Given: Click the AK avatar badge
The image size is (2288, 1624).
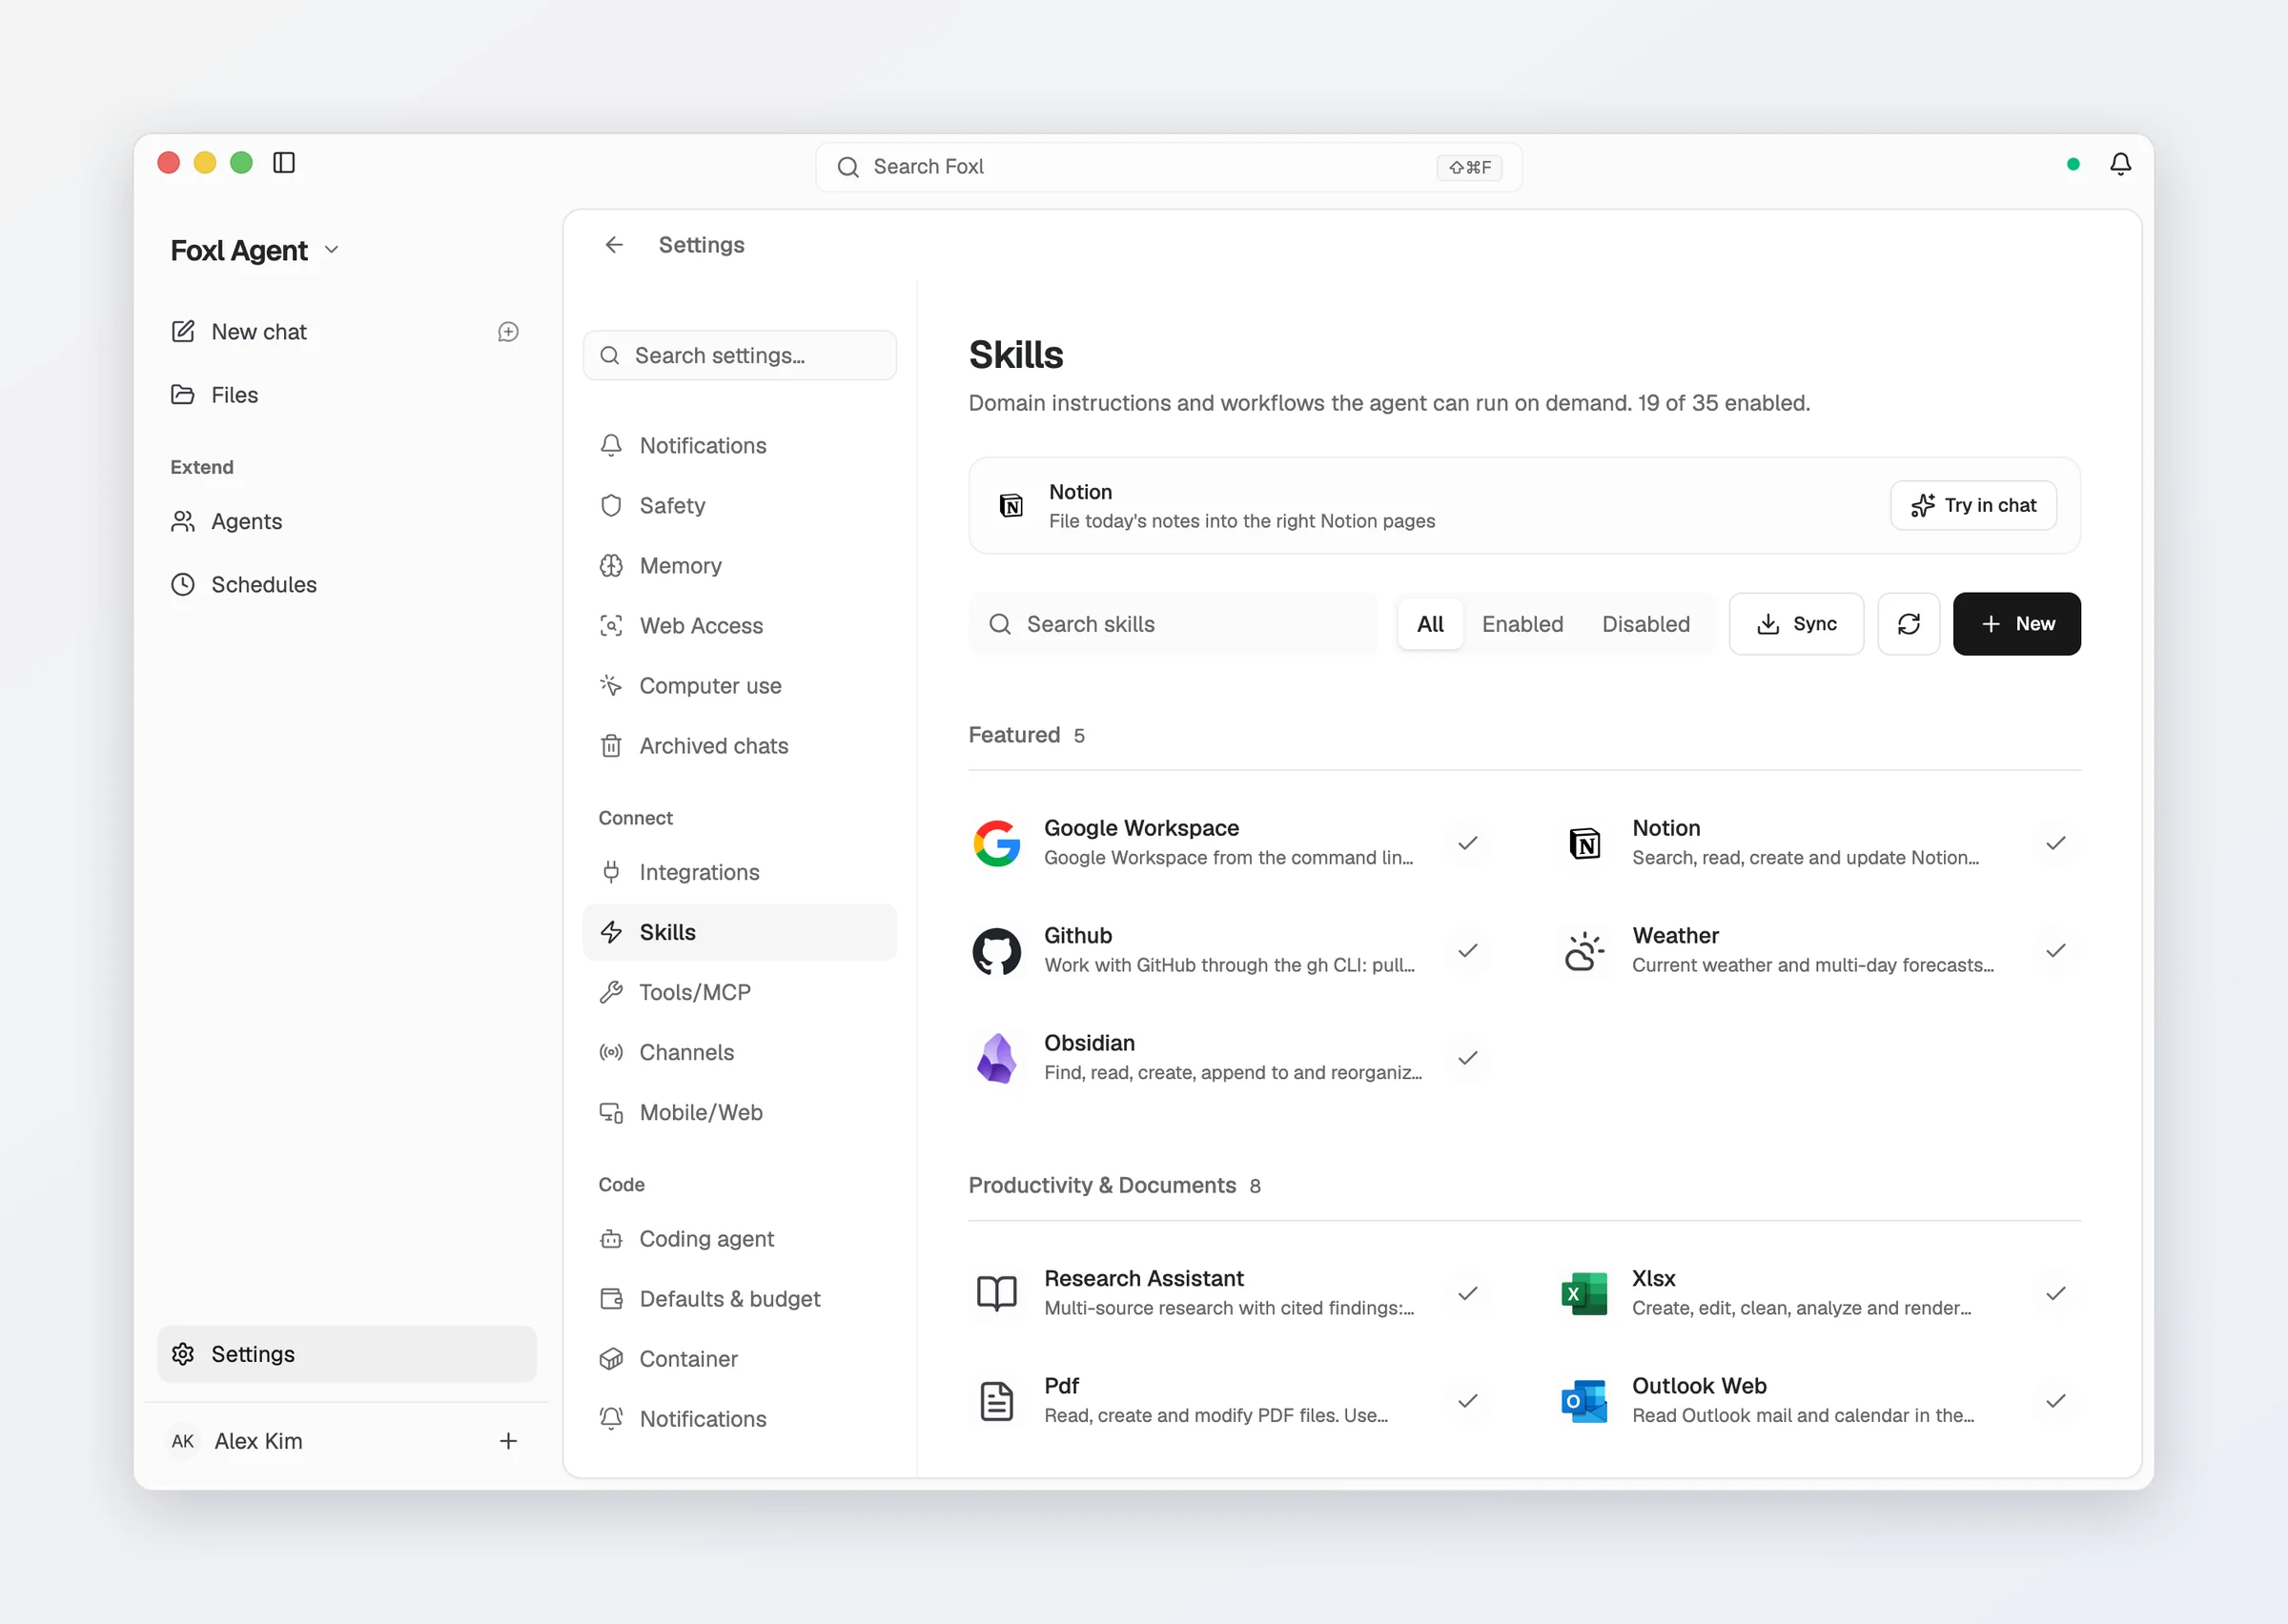Looking at the screenshot, I should pos(182,1441).
